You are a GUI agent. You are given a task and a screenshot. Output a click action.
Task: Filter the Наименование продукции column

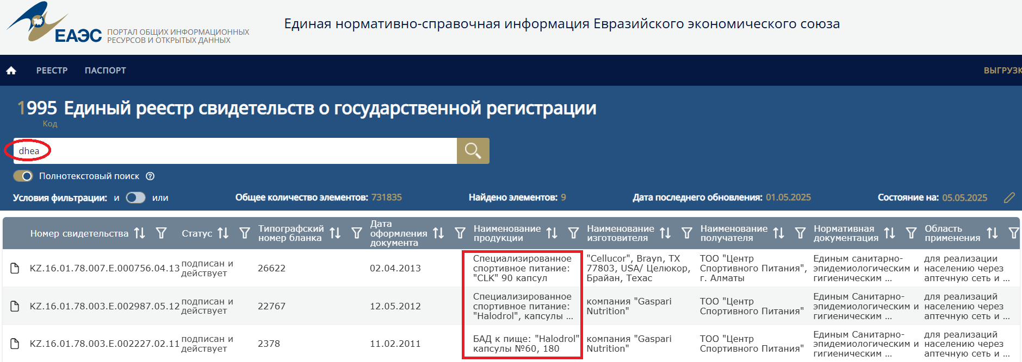point(574,233)
